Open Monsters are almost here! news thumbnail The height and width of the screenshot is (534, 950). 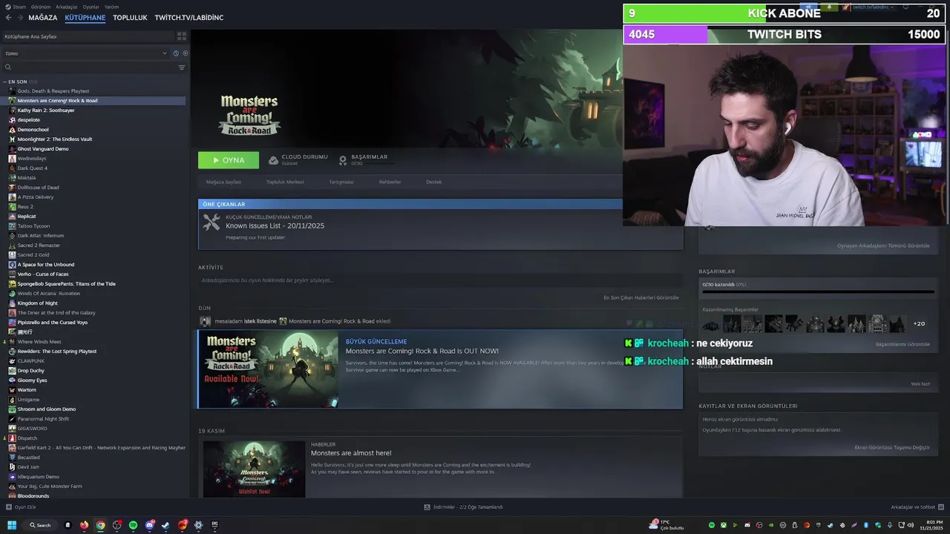click(254, 469)
